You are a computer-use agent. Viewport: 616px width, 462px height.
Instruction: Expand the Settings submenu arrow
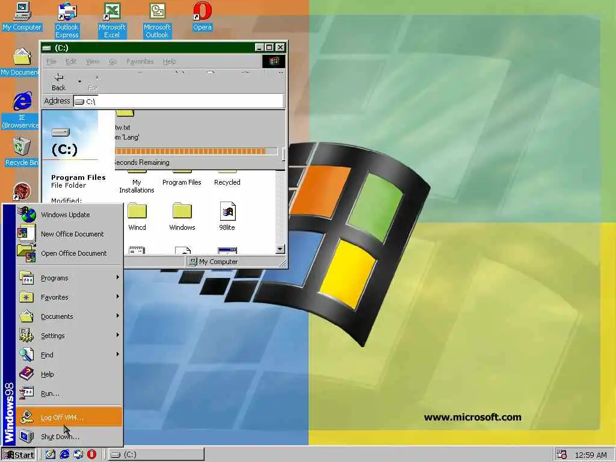(x=117, y=335)
